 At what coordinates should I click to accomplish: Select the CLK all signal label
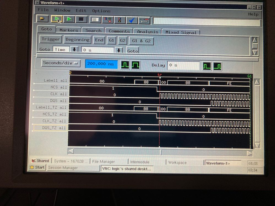click(x=58, y=94)
